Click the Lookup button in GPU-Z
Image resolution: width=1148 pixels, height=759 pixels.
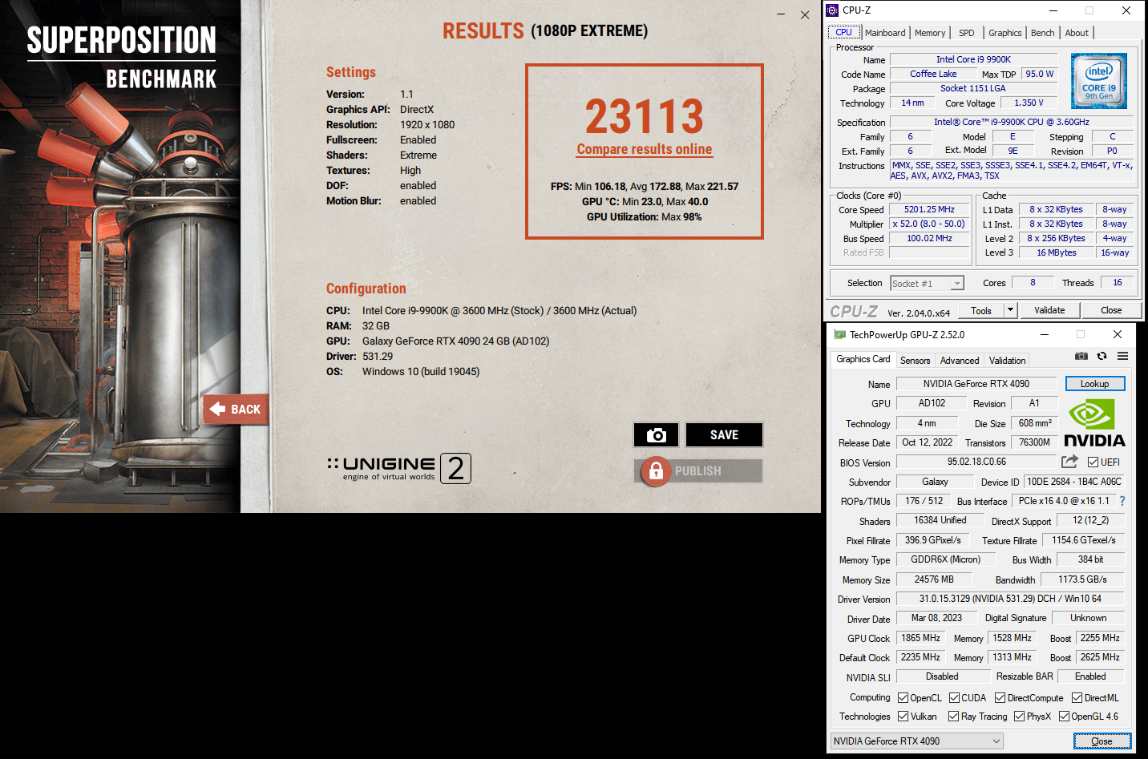(x=1094, y=384)
